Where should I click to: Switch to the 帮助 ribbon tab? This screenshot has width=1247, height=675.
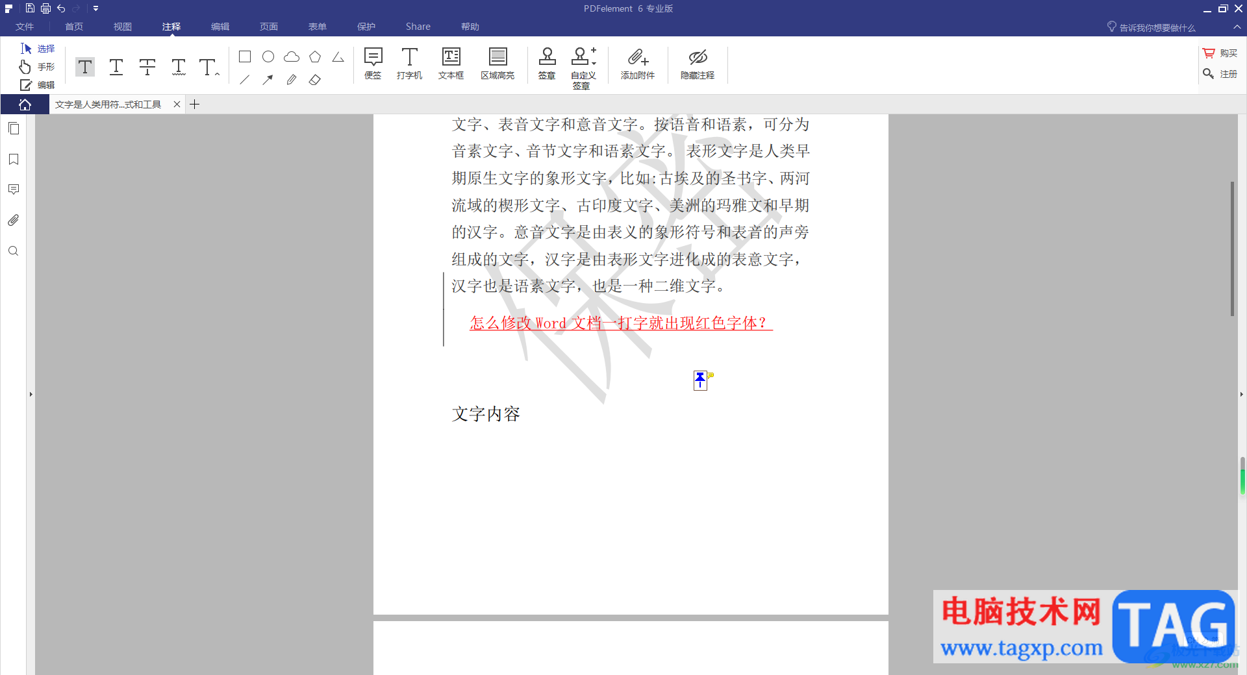pos(470,27)
